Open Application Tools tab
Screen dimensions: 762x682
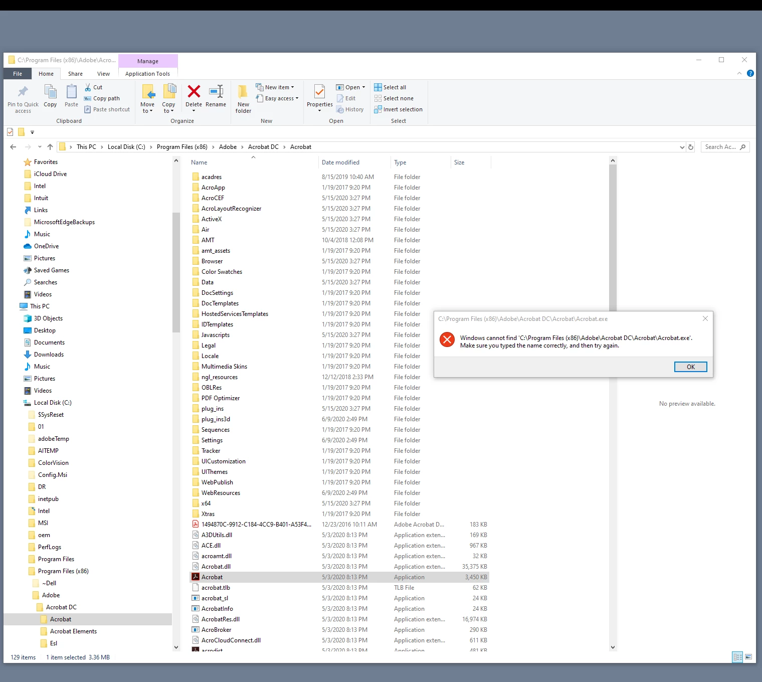pyautogui.click(x=148, y=74)
